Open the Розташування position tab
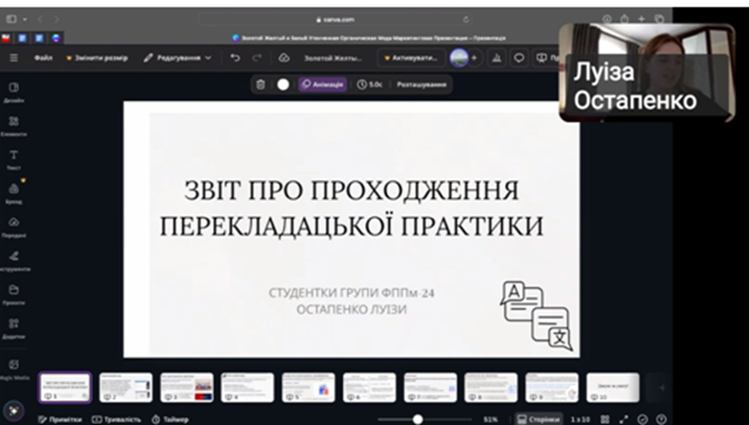Screen dimensions: 749x425 coord(422,84)
